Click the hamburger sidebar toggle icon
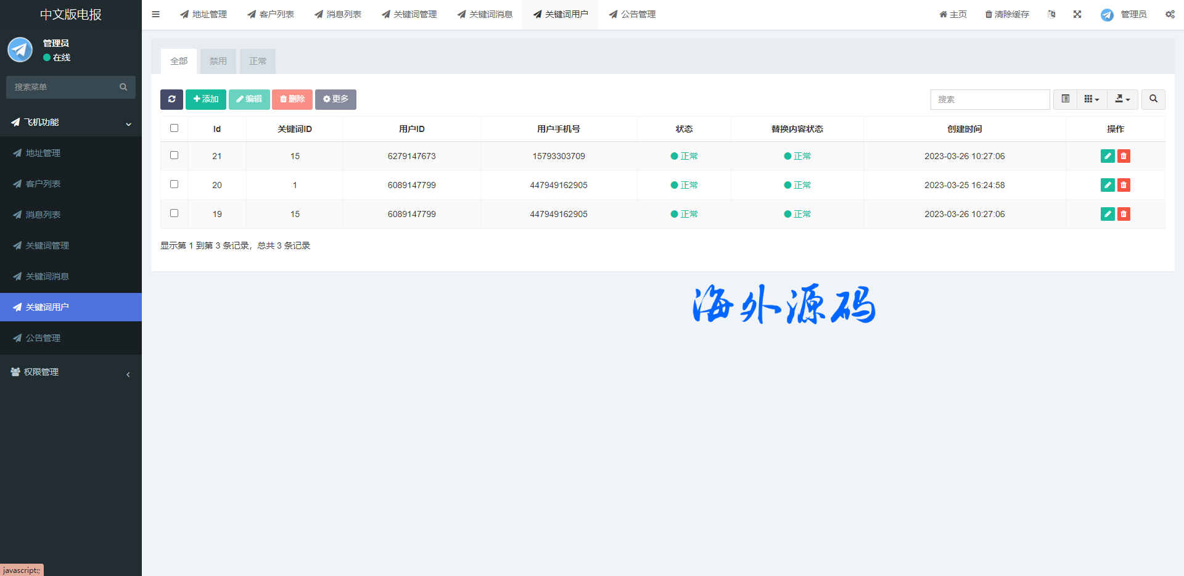The height and width of the screenshot is (576, 1184). 156,14
